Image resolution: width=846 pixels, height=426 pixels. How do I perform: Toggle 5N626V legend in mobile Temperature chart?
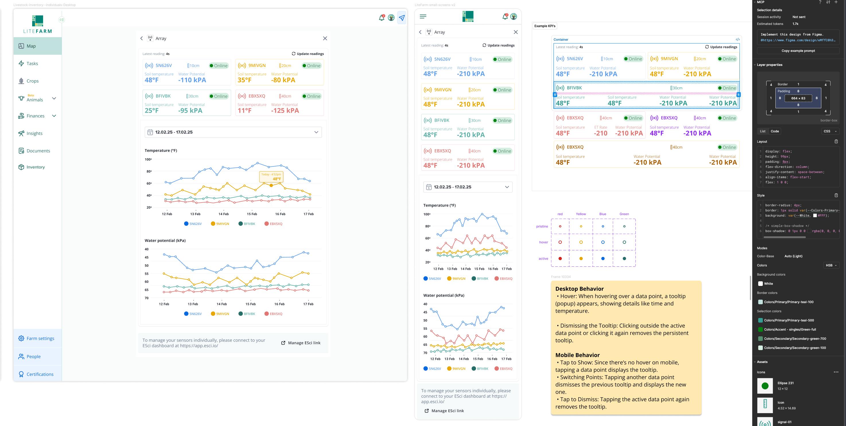click(x=432, y=279)
